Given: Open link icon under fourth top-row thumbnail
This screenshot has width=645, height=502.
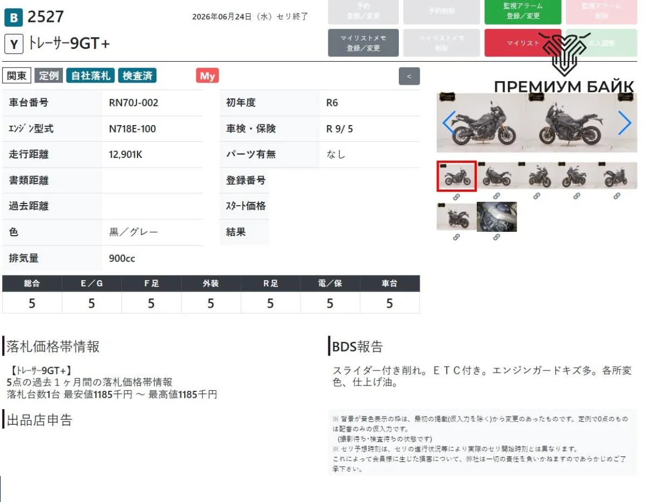Looking at the screenshot, I should coord(577,197).
